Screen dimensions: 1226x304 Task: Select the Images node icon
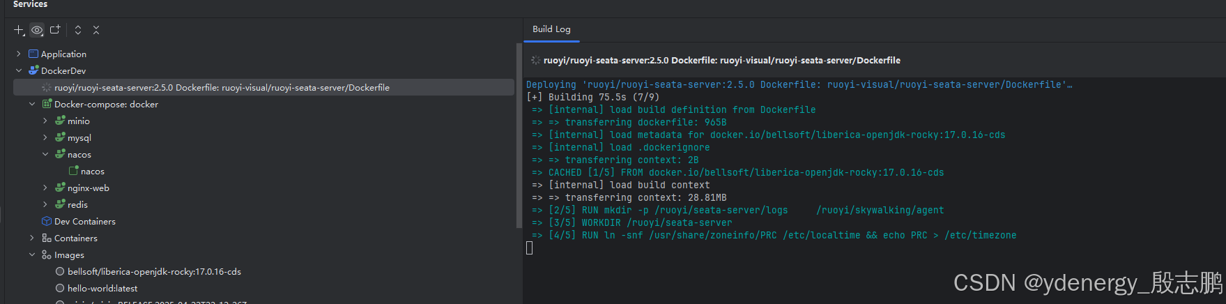click(x=47, y=254)
